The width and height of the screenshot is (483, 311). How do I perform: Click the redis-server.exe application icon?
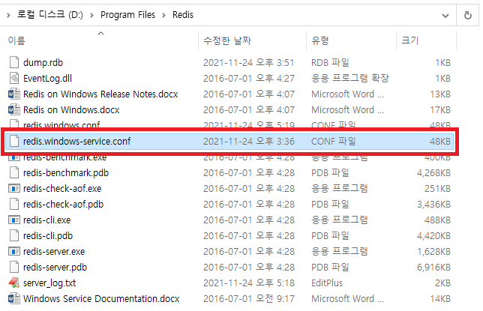(x=13, y=251)
